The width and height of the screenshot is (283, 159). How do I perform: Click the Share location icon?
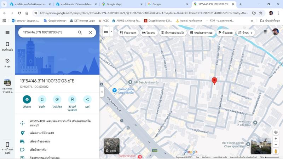click(87, 99)
